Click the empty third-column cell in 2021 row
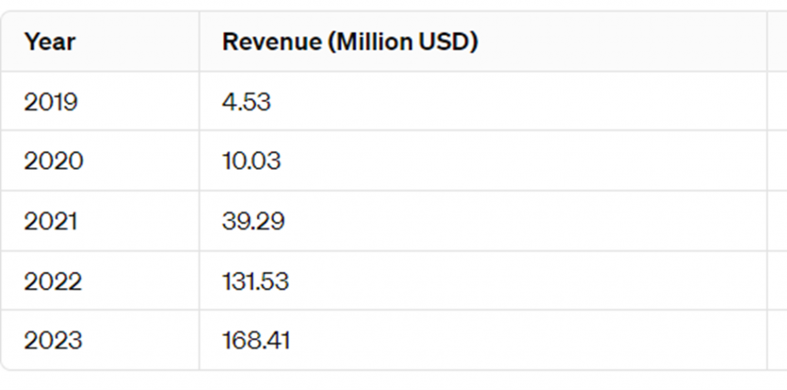787x390 pixels. click(777, 221)
